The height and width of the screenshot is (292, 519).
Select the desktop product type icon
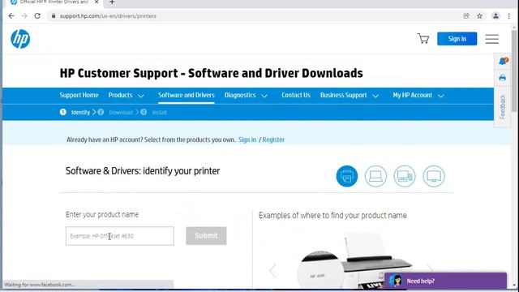(405, 176)
